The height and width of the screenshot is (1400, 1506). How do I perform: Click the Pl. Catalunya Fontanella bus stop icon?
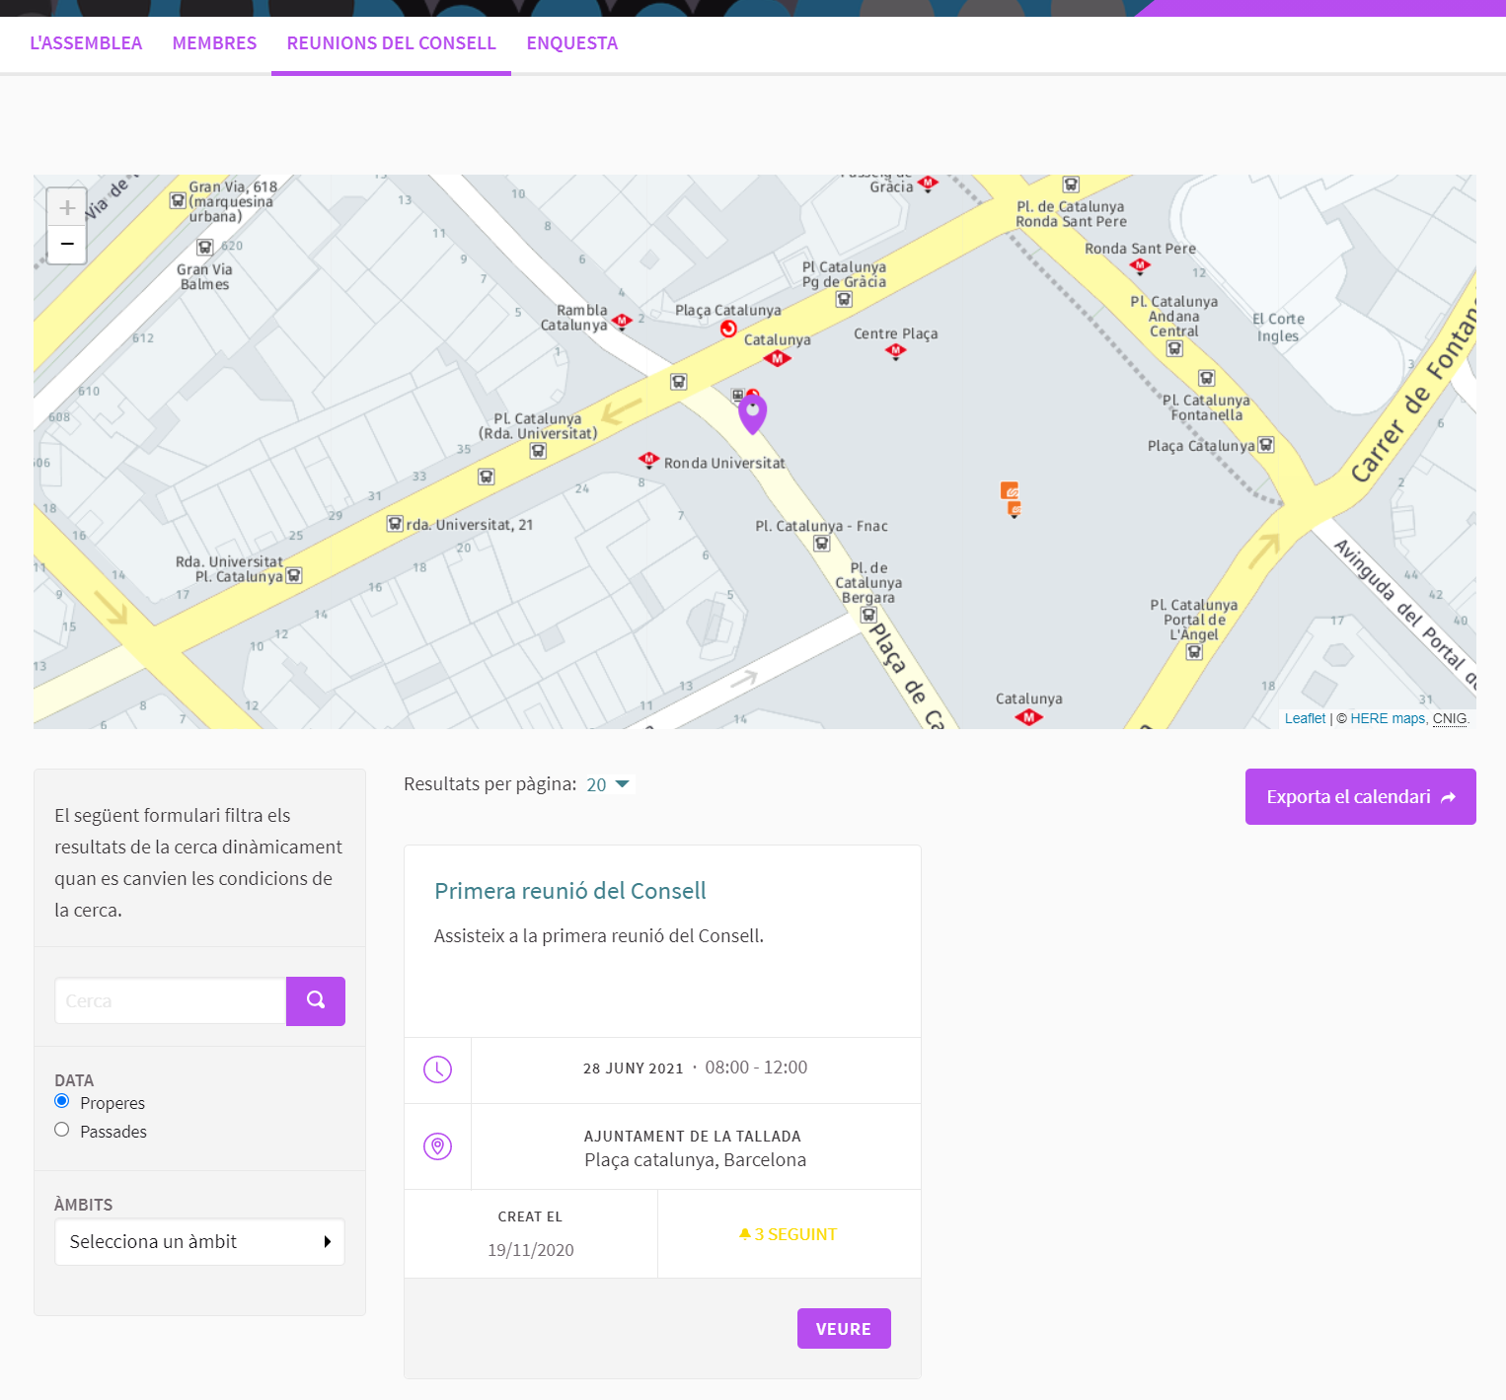[x=1206, y=378]
